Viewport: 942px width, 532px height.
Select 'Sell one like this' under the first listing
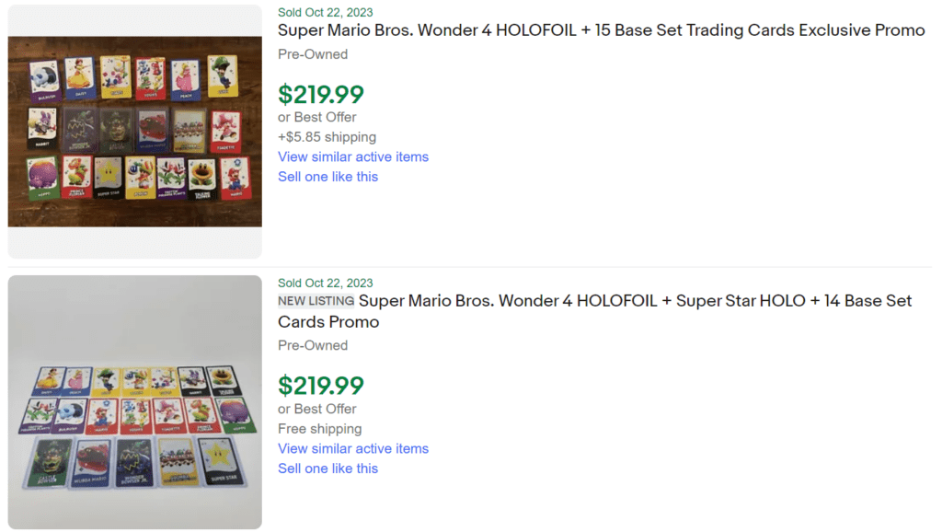(327, 177)
